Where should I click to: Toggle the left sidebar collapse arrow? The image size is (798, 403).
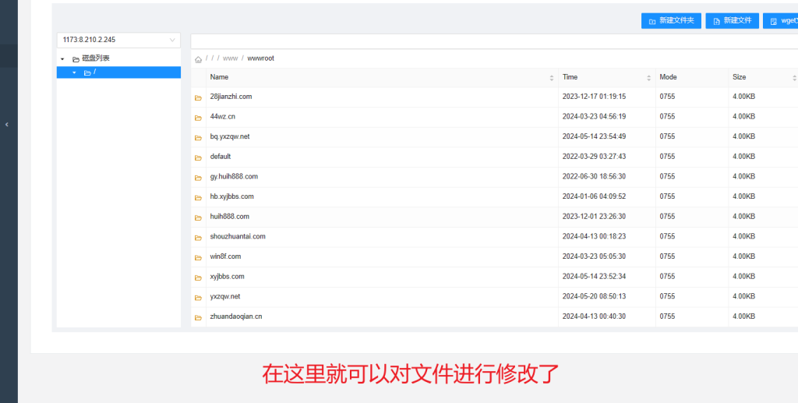7,124
